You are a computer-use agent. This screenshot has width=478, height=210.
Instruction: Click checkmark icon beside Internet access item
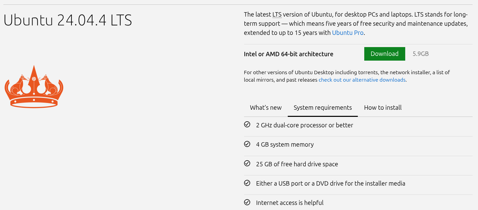pyautogui.click(x=247, y=202)
